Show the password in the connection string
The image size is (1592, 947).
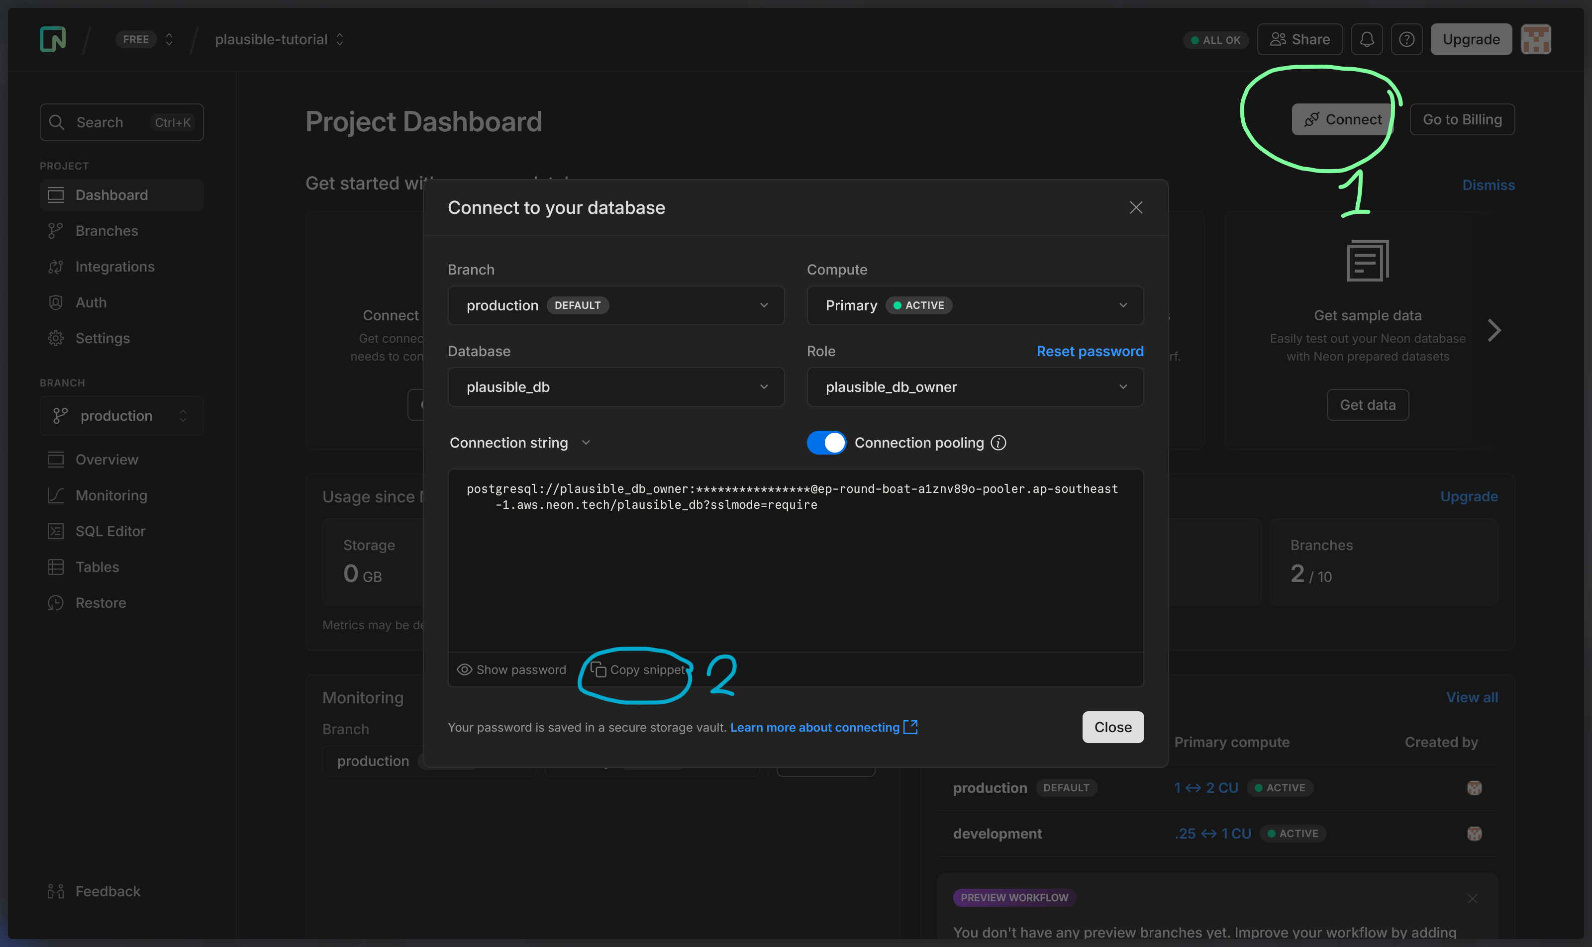click(x=511, y=669)
